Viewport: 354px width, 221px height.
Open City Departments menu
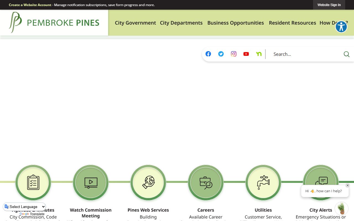pos(181,23)
